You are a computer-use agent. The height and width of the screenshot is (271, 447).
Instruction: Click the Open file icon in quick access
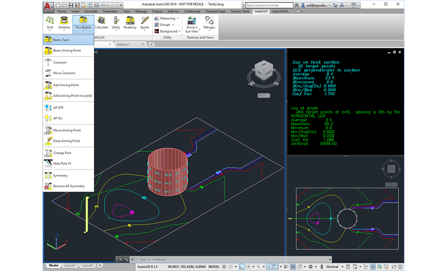pos(64,5)
